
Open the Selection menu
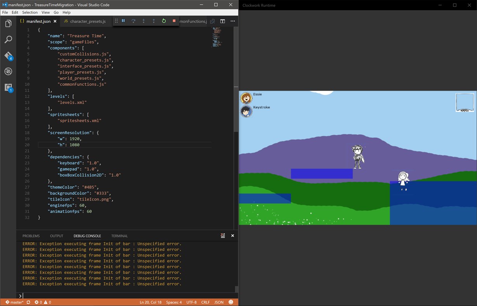tap(30, 12)
